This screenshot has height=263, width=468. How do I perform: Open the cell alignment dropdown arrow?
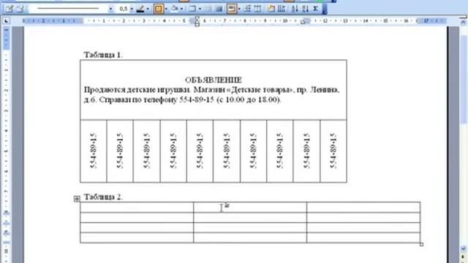239,9
